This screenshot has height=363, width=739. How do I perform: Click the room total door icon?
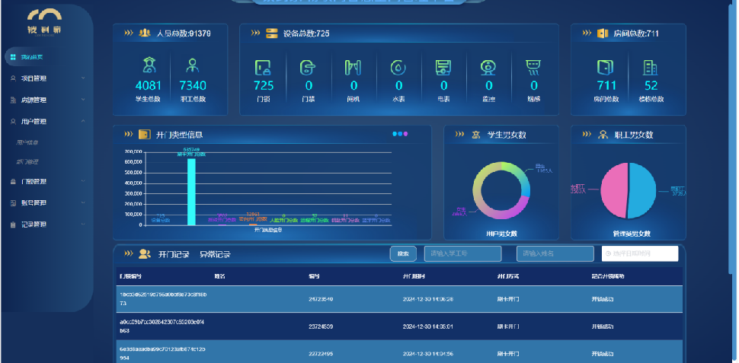point(606,68)
